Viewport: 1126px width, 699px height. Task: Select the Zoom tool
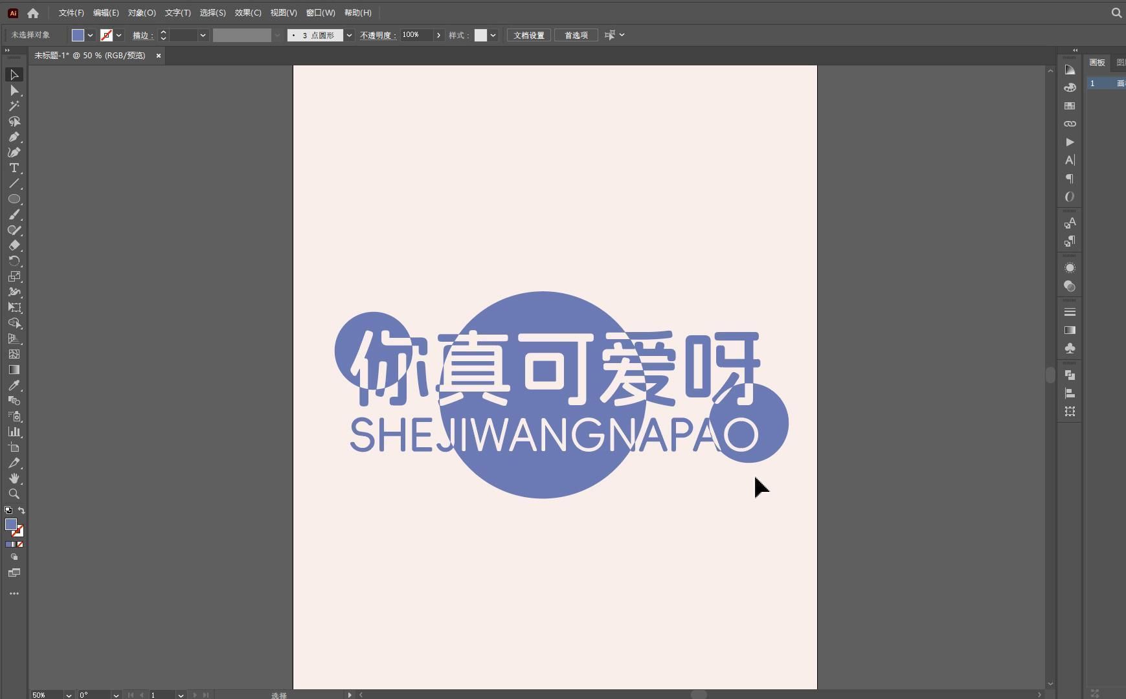click(14, 494)
